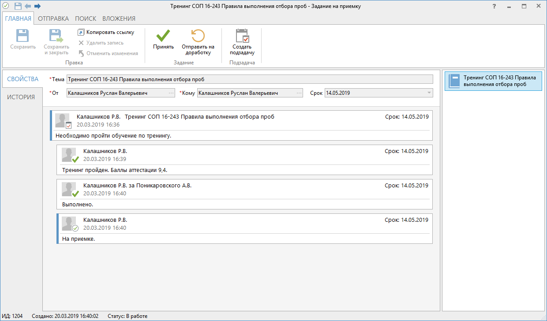Copy link with Копировать ссылку

[106, 32]
